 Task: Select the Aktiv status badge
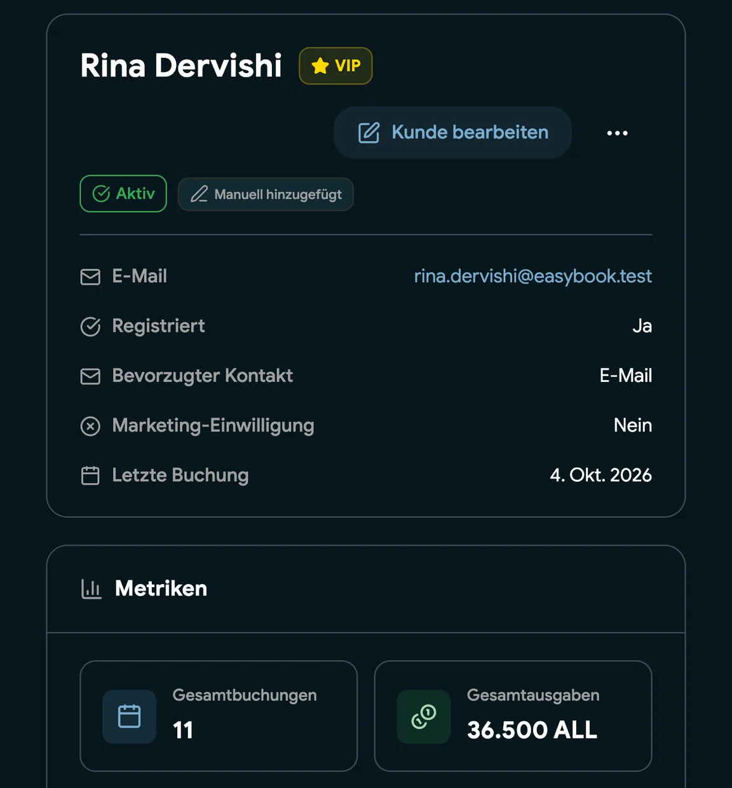pos(123,194)
